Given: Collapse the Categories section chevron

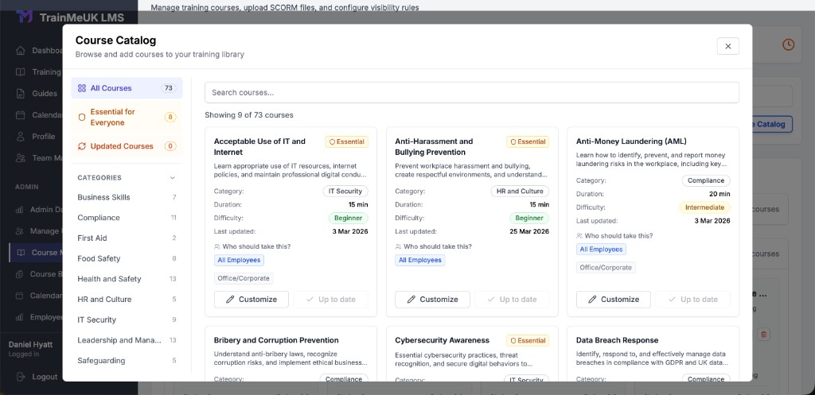Looking at the screenshot, I should point(173,177).
